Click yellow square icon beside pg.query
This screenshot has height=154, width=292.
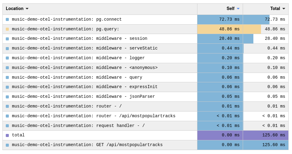click(7, 29)
